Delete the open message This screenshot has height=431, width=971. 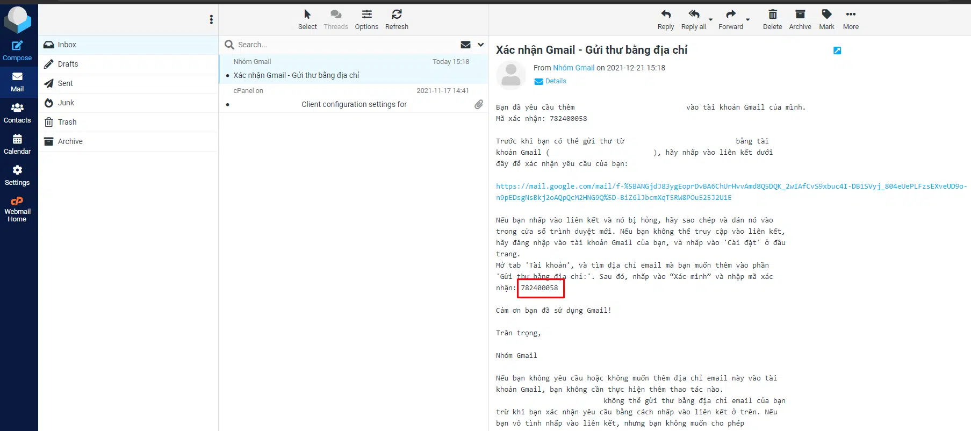tap(772, 19)
